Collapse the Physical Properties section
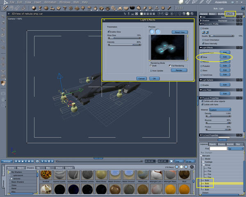246x197 pixels. [x=200, y=98]
